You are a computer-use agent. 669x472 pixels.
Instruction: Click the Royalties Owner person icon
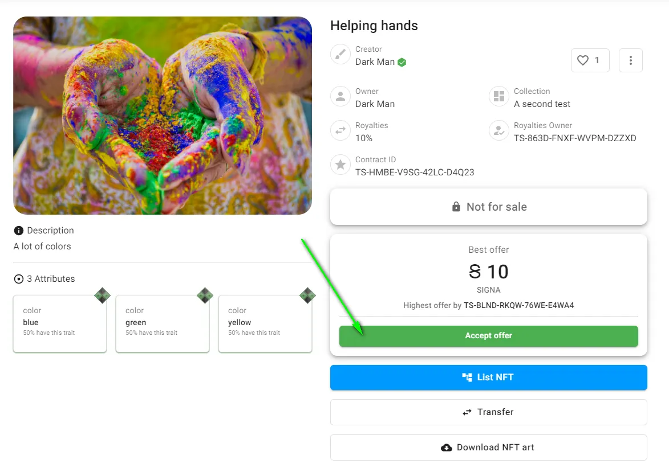(499, 131)
